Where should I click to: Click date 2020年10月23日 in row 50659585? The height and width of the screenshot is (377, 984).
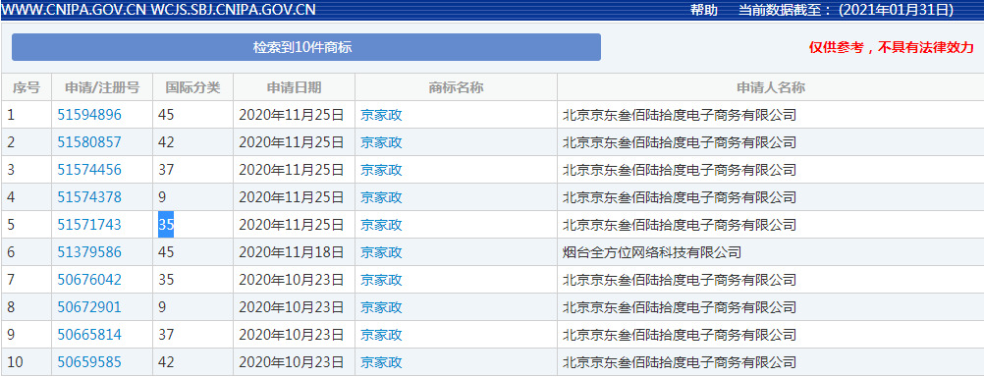tap(292, 362)
